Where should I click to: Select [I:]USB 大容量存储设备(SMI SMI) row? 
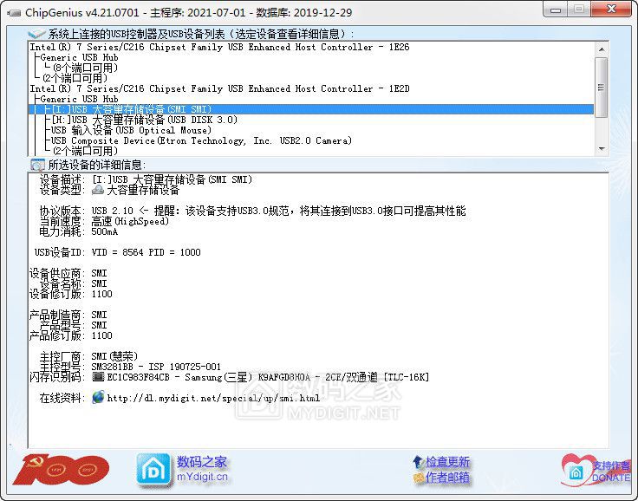click(311, 109)
